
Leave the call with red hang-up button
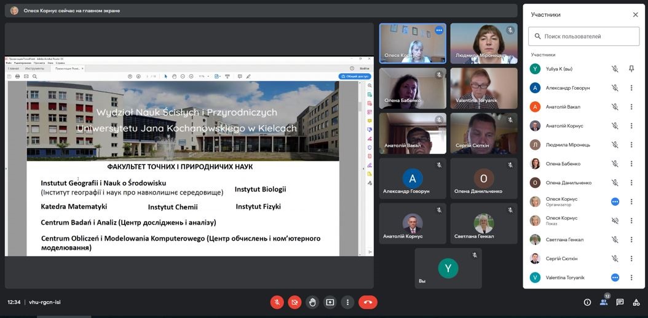(368, 302)
